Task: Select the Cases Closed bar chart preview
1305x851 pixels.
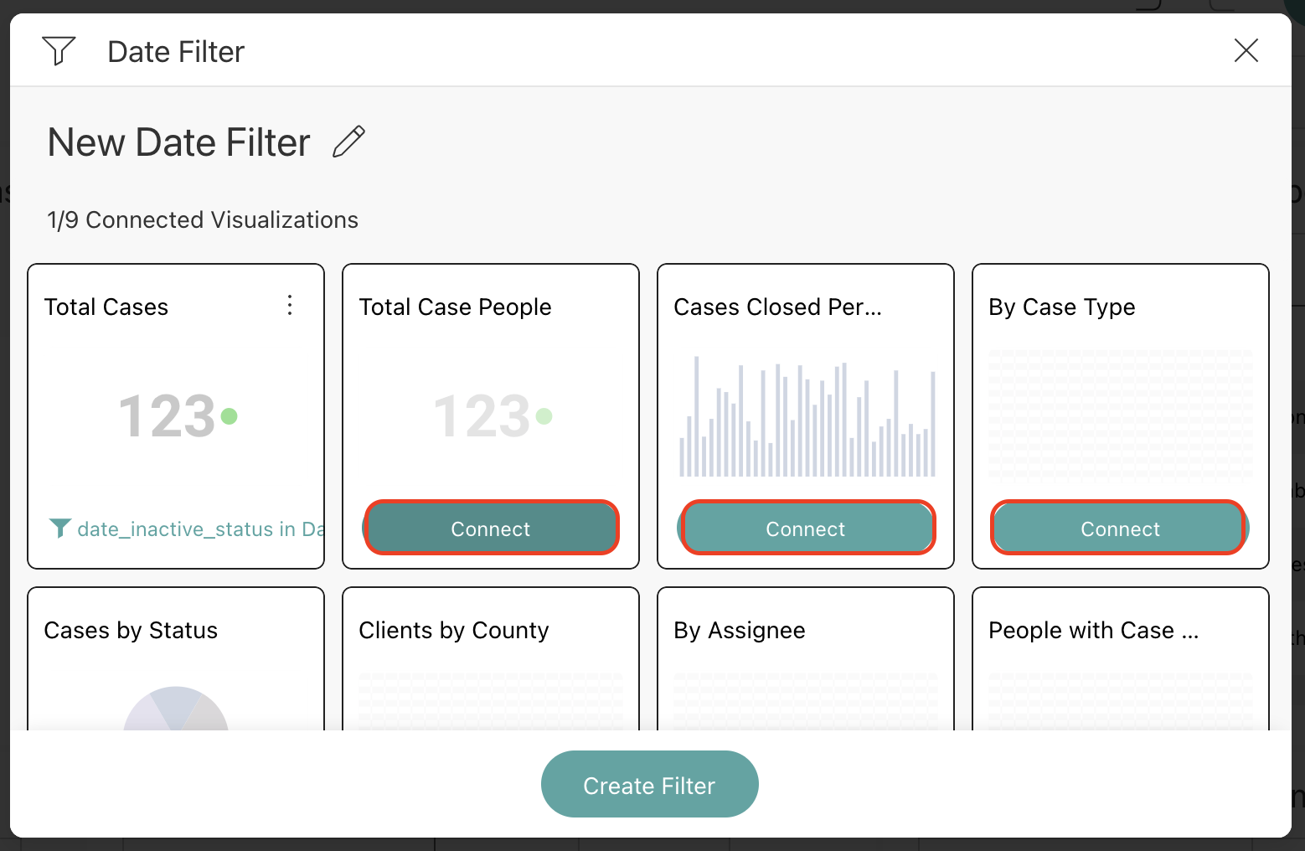Action: click(806, 417)
